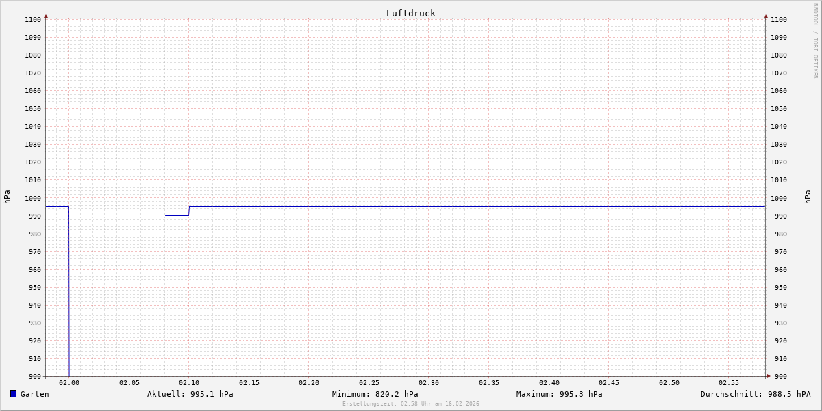822x411 pixels.
Task: Click the Luftdruck chart title
Action: tap(410, 13)
